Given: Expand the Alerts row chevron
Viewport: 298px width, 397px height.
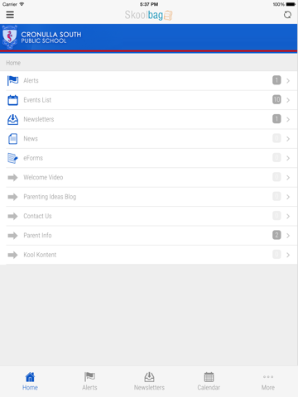Looking at the screenshot, I should click(288, 81).
